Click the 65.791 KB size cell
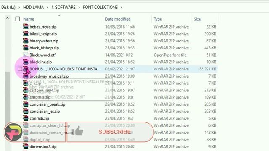Image resolution: width=269 pixels, height=151 pixels. pos(208,69)
